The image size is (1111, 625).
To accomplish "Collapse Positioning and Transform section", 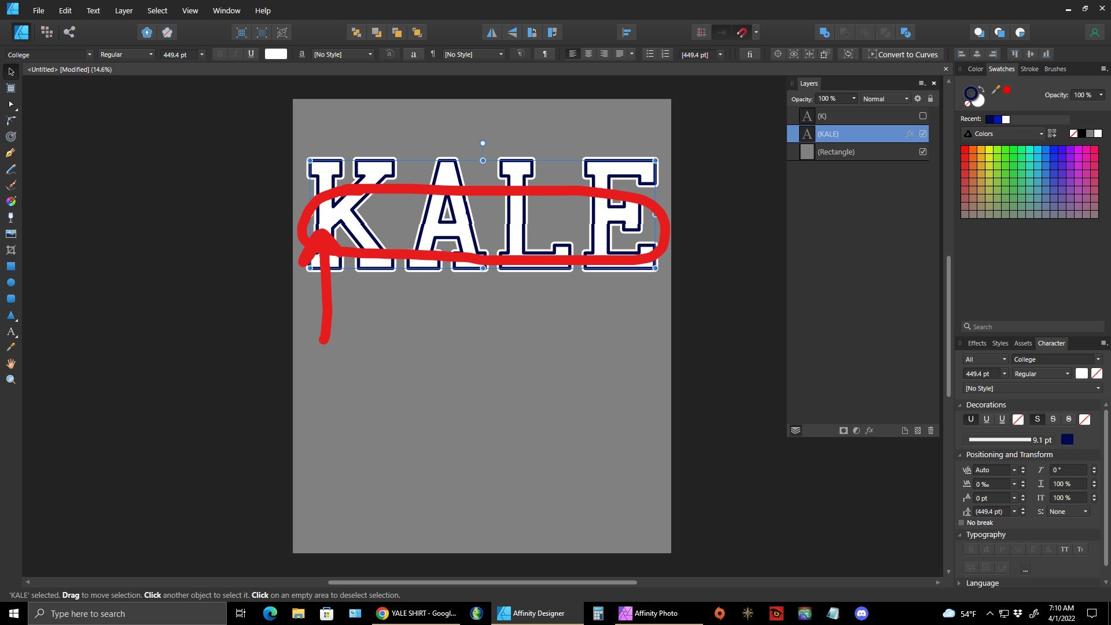I will tap(960, 455).
